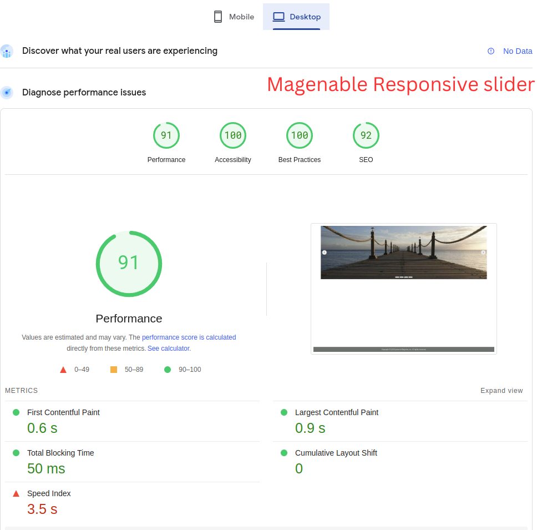This screenshot has width=537, height=530.
Task: Click the '50–89' legend range text
Action: click(x=134, y=369)
